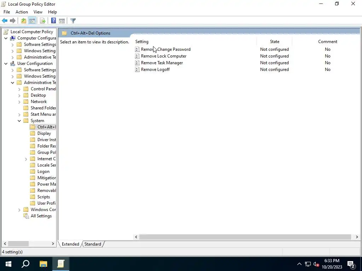362x271 pixels.
Task: Toggle Show/Hide Console Tree icon
Action: (x=32, y=21)
